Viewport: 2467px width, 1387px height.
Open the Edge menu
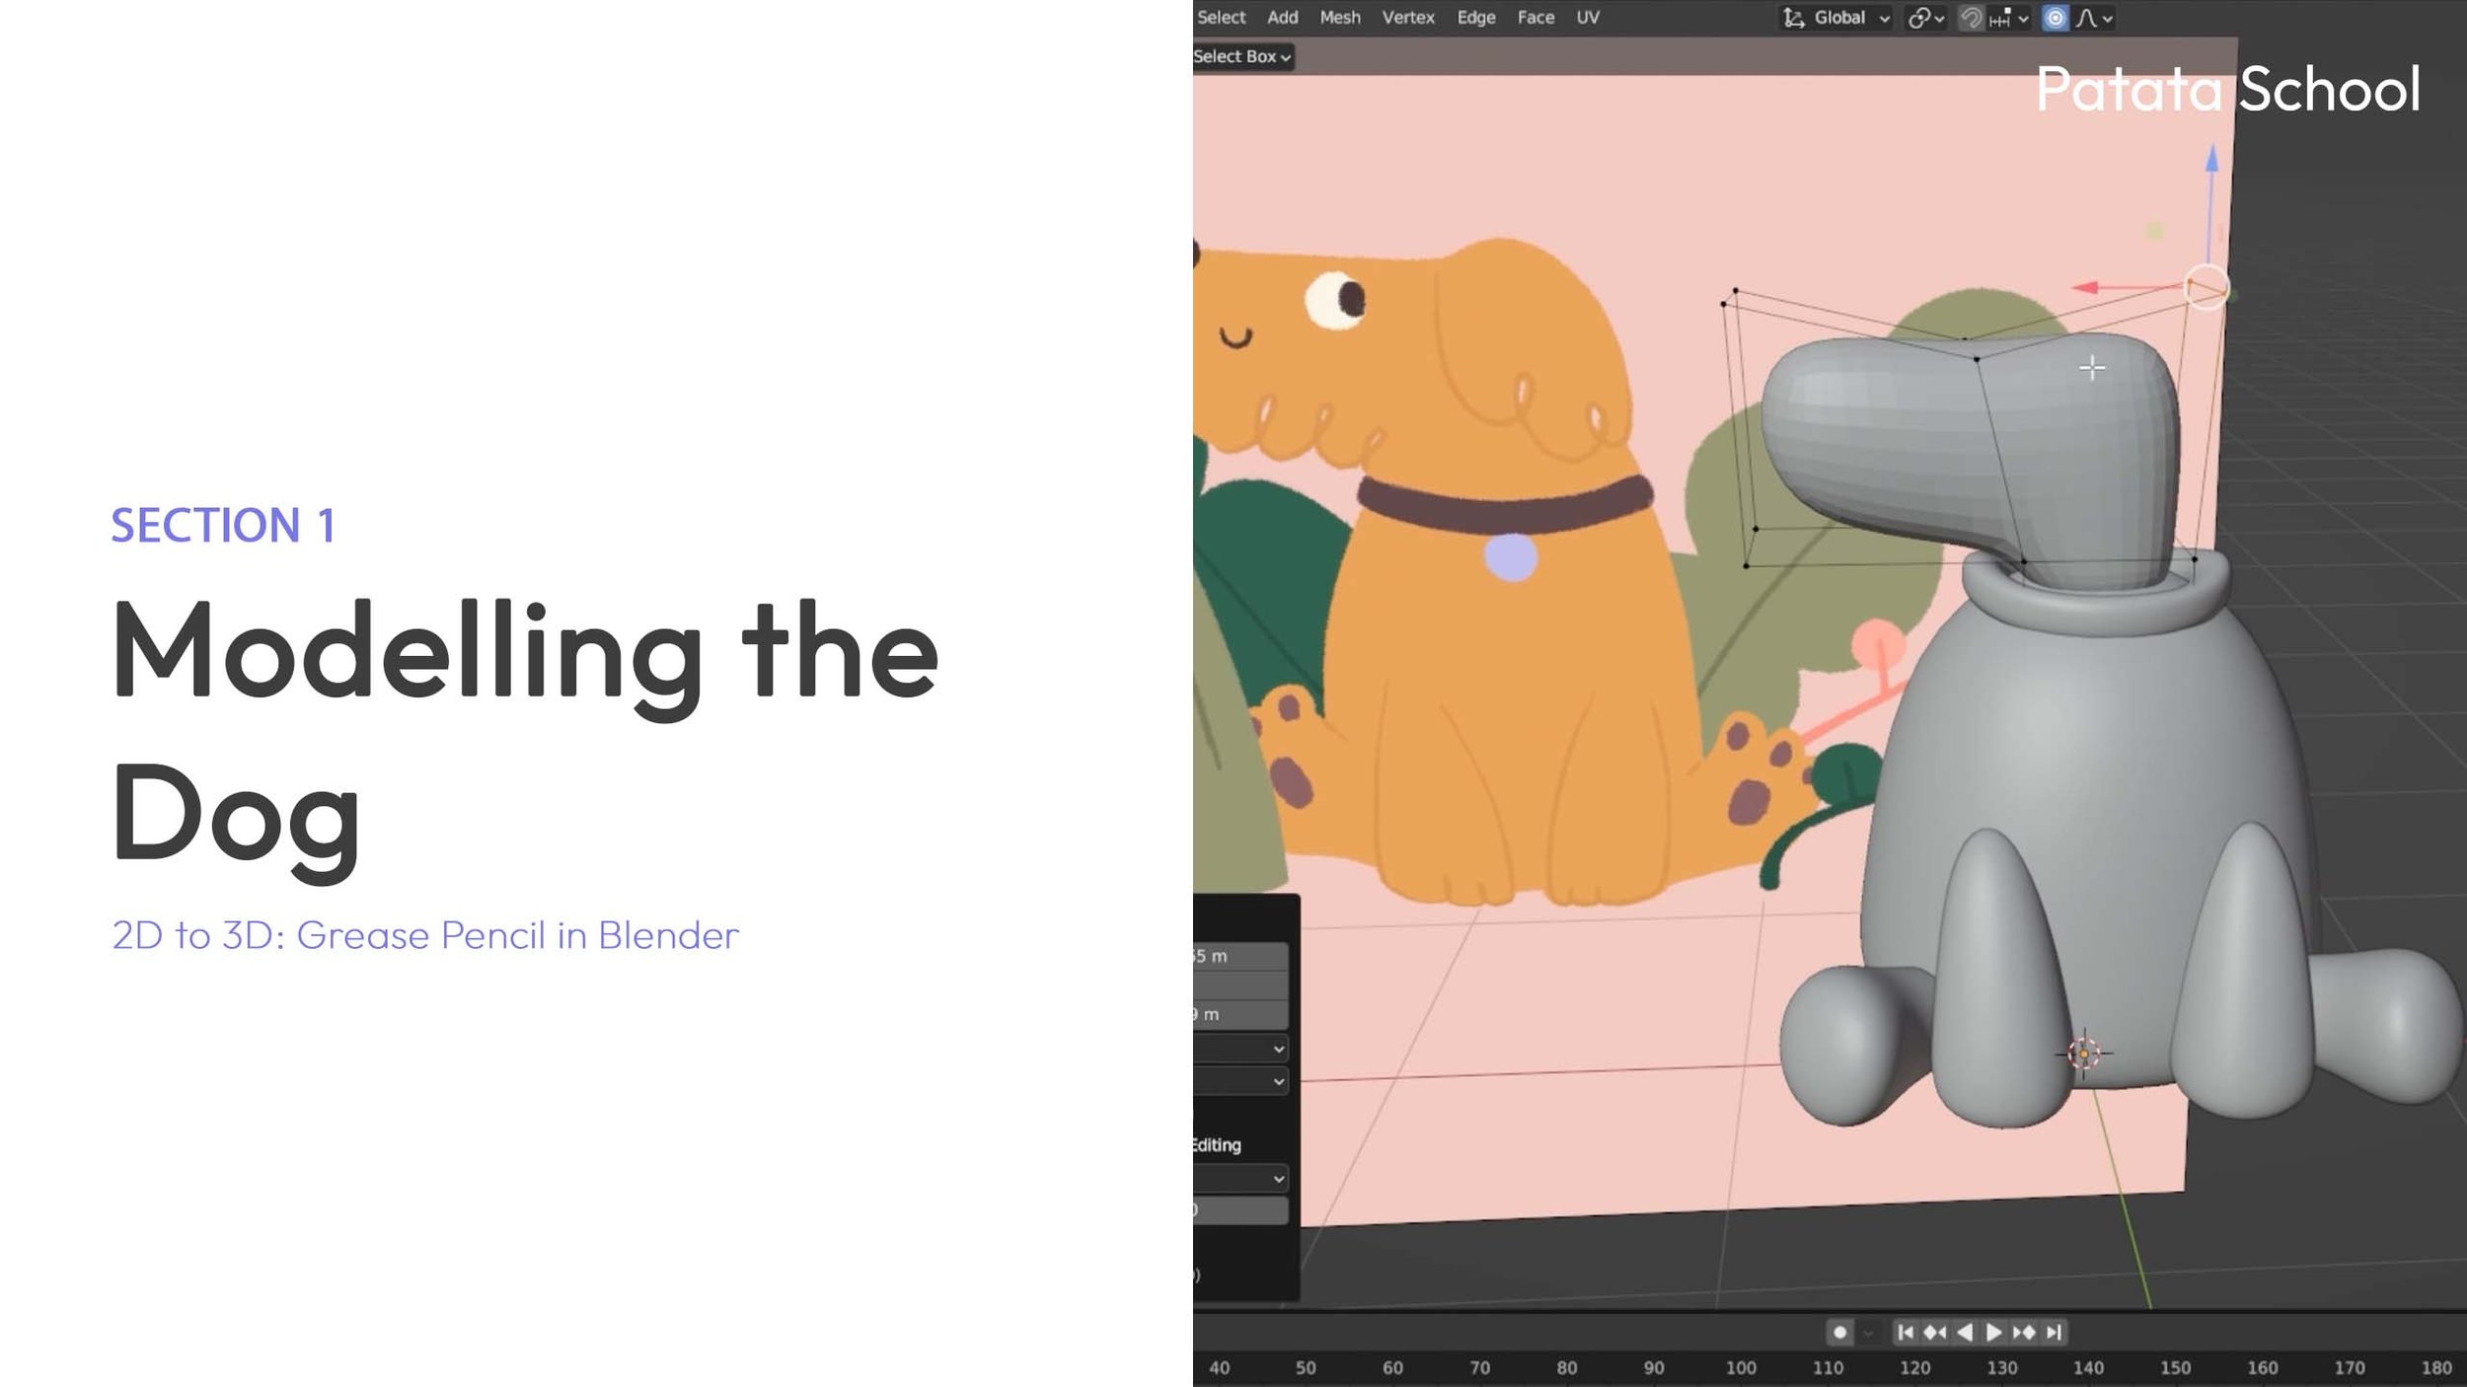click(x=1475, y=18)
